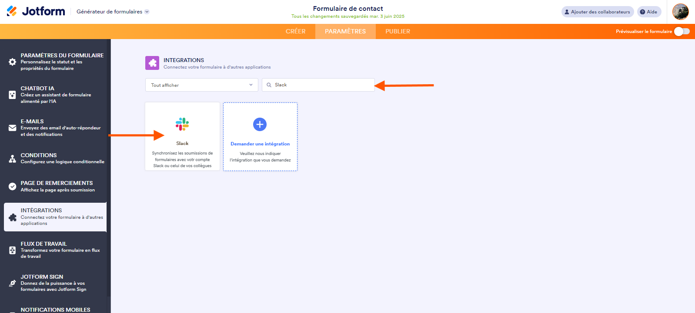The width and height of the screenshot is (695, 313).
Task: Click the E-mails envelope icon
Action: click(x=13, y=128)
